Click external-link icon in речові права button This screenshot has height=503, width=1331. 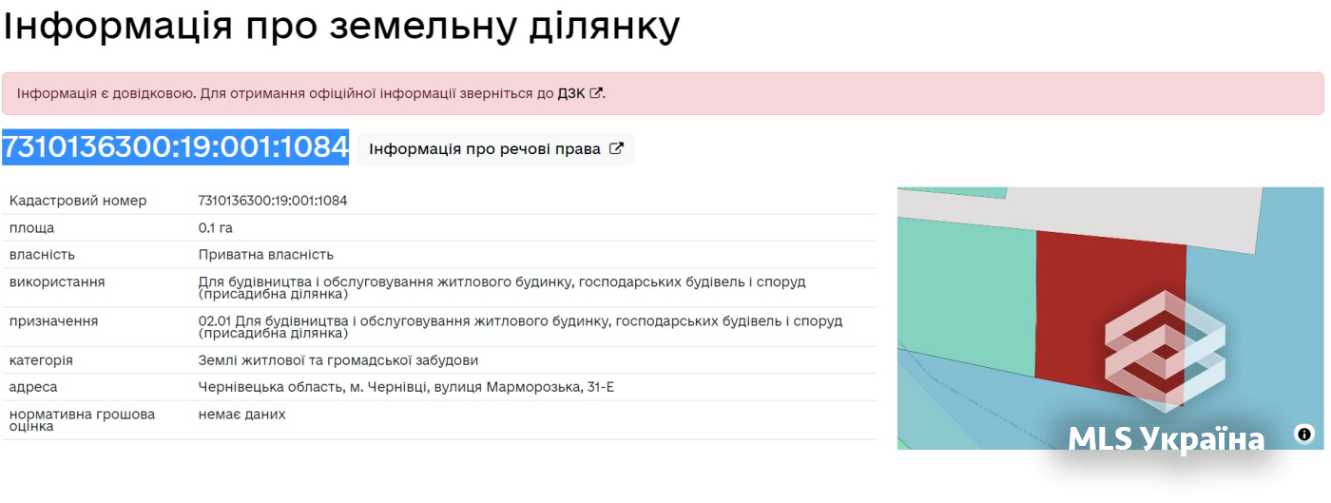[616, 148]
